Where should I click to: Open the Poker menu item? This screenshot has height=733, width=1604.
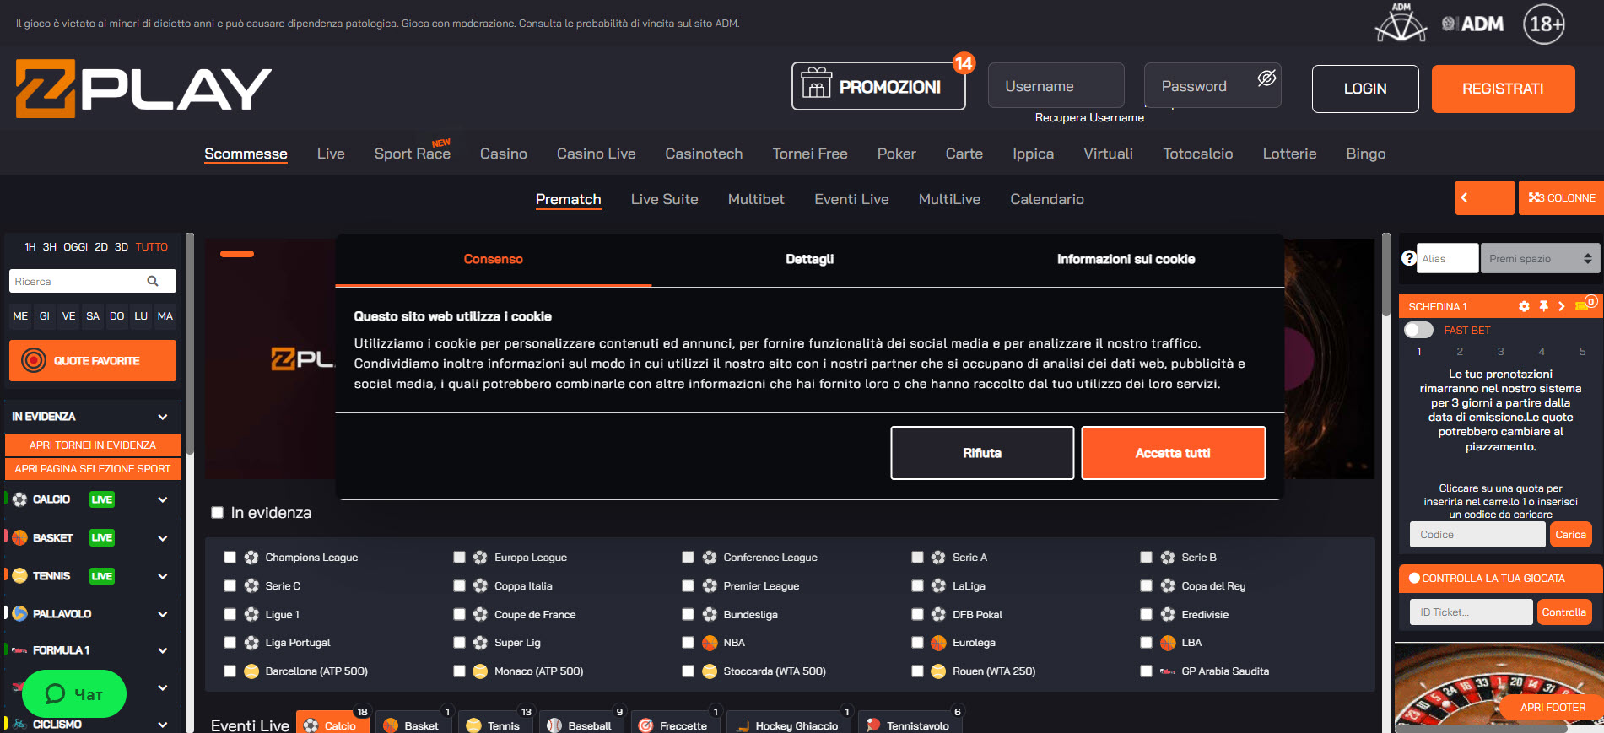point(896,154)
